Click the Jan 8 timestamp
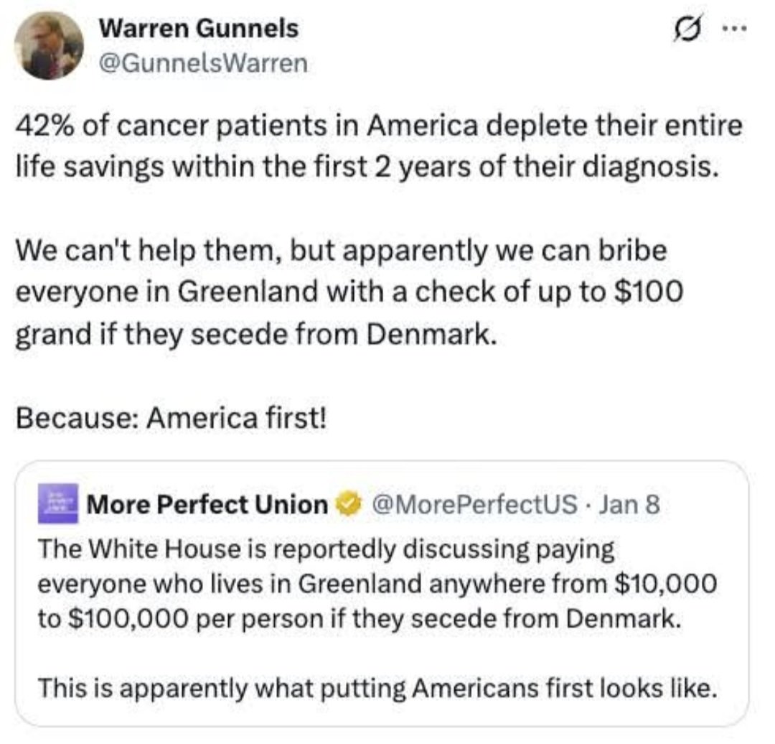775x744 pixels. pos(629,505)
